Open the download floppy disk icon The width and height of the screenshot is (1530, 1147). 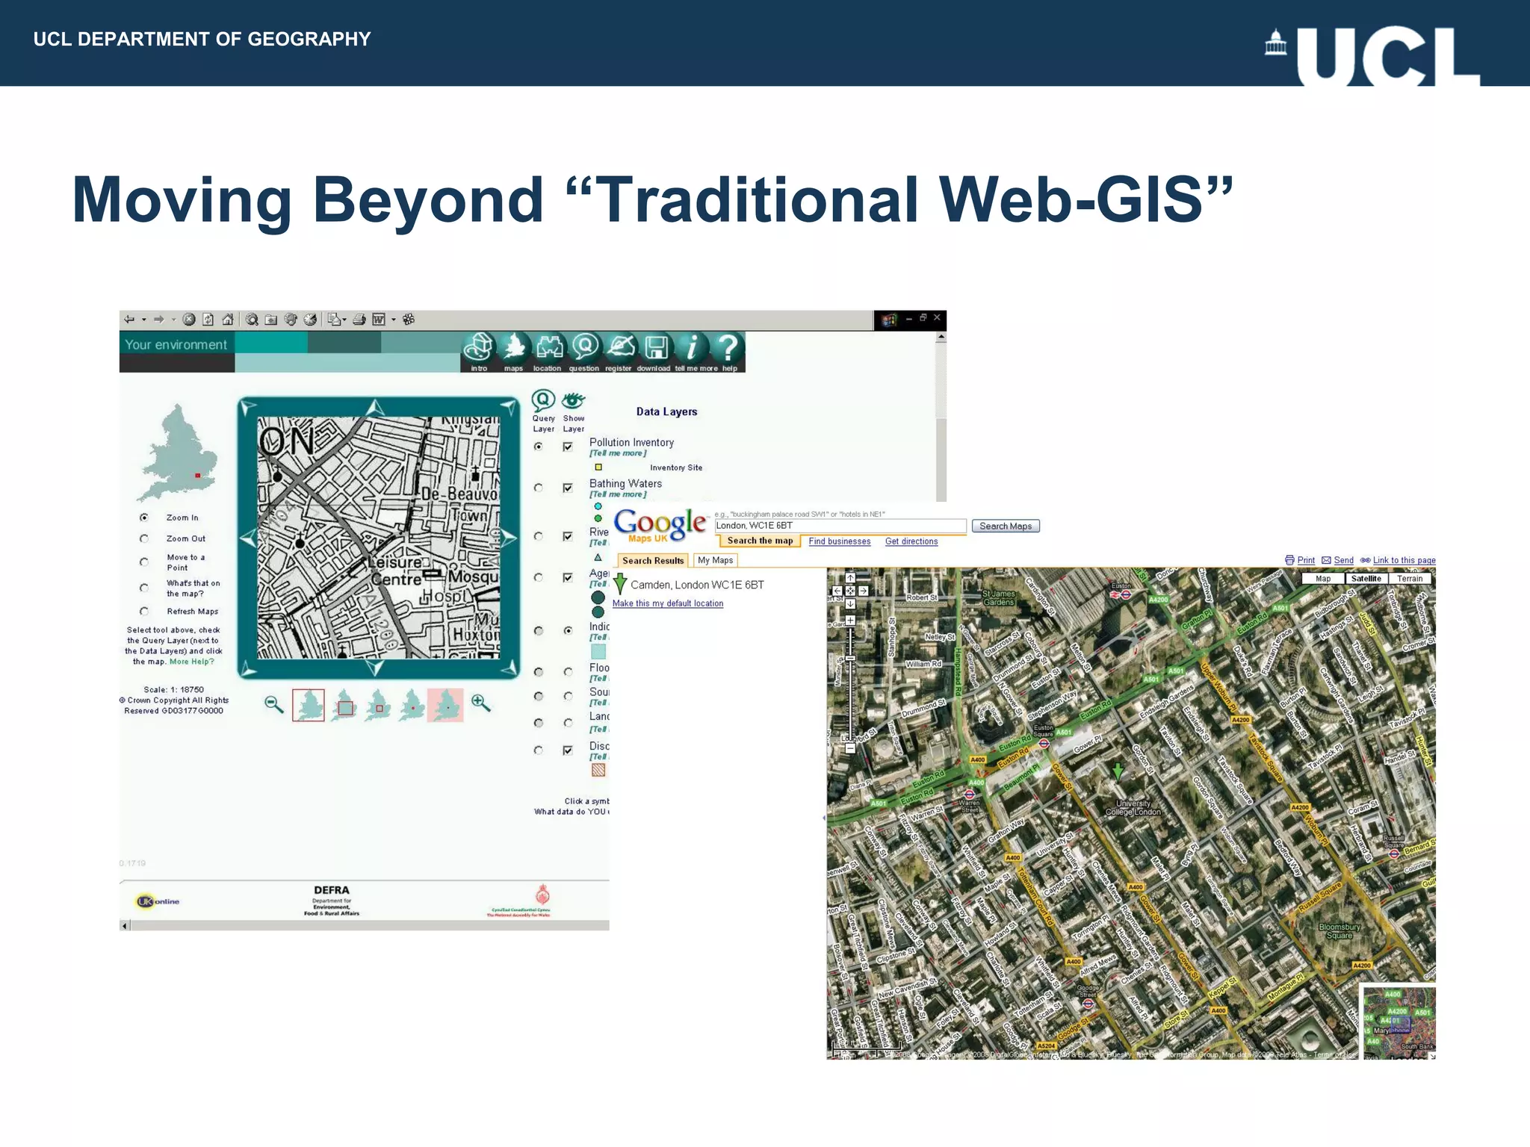pyautogui.click(x=656, y=347)
